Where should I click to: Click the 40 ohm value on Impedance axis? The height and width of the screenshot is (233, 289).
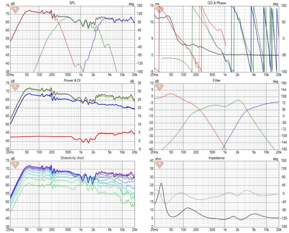pyautogui.click(x=151, y=161)
